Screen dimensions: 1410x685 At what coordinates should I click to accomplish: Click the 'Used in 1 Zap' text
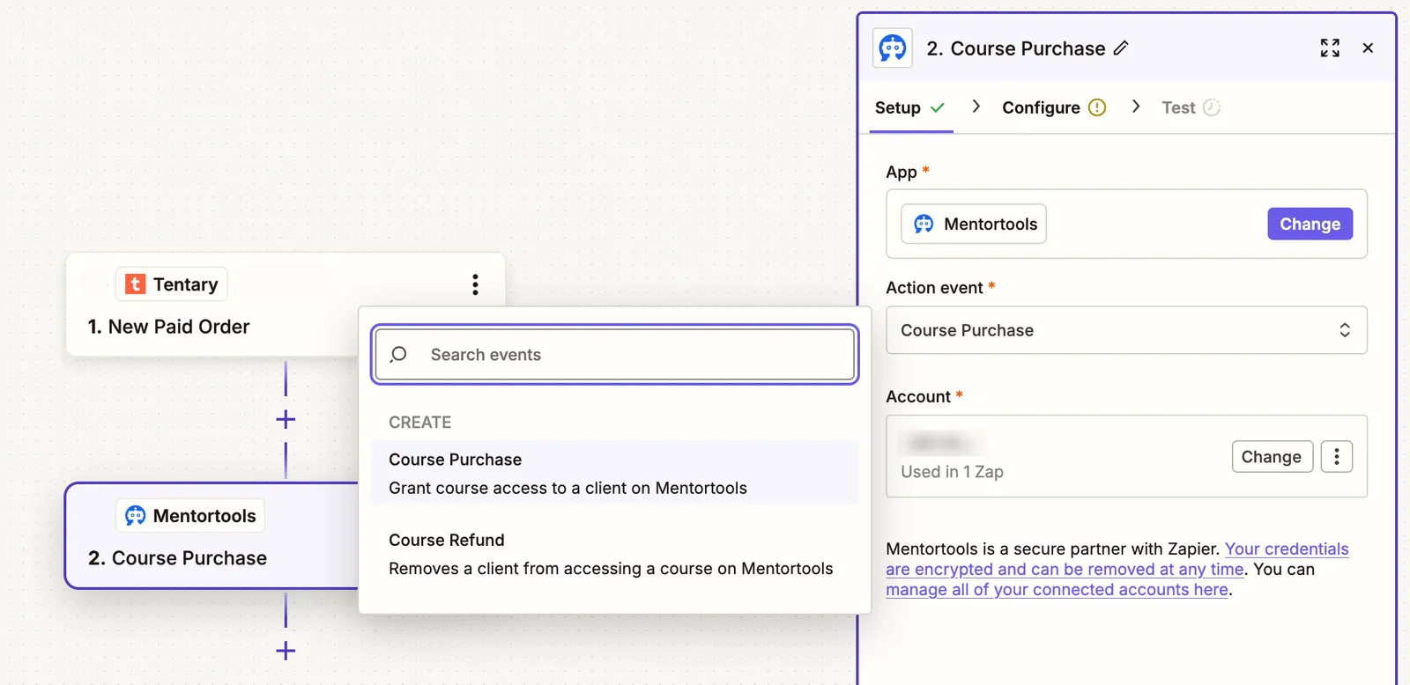coord(952,472)
